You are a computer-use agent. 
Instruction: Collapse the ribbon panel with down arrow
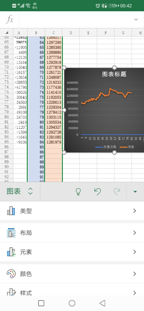pyautogui.click(x=135, y=192)
